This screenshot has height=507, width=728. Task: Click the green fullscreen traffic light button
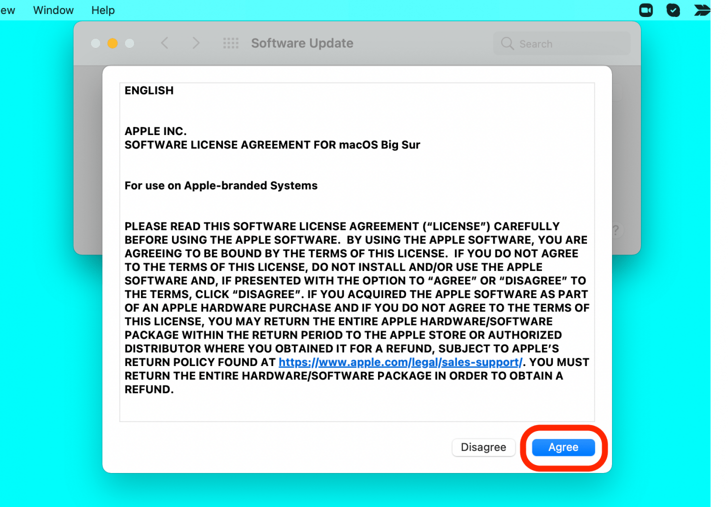click(129, 43)
